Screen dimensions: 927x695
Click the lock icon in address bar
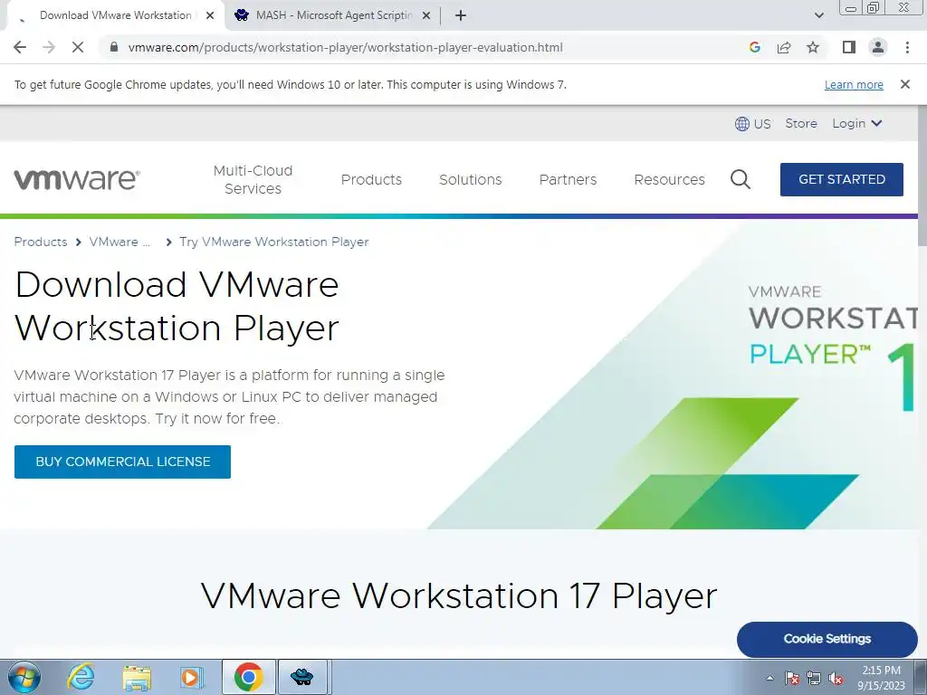(x=114, y=47)
